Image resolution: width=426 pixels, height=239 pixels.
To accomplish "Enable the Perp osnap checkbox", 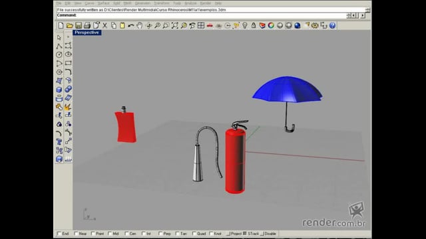I will (x=160, y=234).
